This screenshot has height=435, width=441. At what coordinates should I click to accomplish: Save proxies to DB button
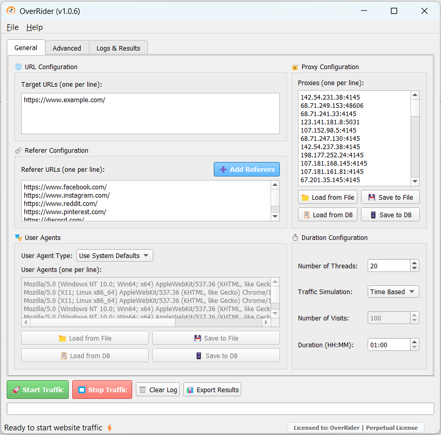click(390, 215)
